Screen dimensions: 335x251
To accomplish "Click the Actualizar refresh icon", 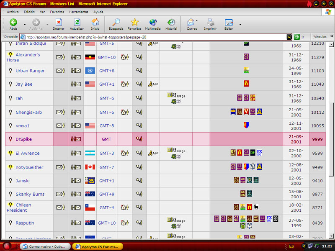I will pos(77,23).
